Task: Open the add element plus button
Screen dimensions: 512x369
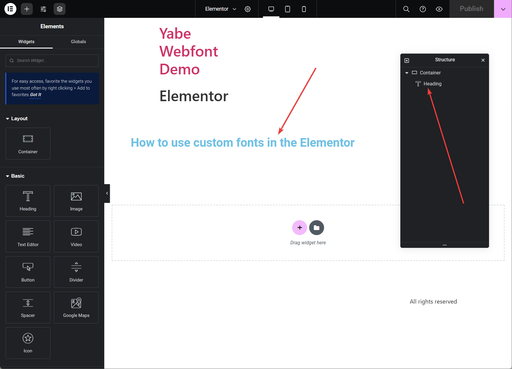Action: click(27, 9)
